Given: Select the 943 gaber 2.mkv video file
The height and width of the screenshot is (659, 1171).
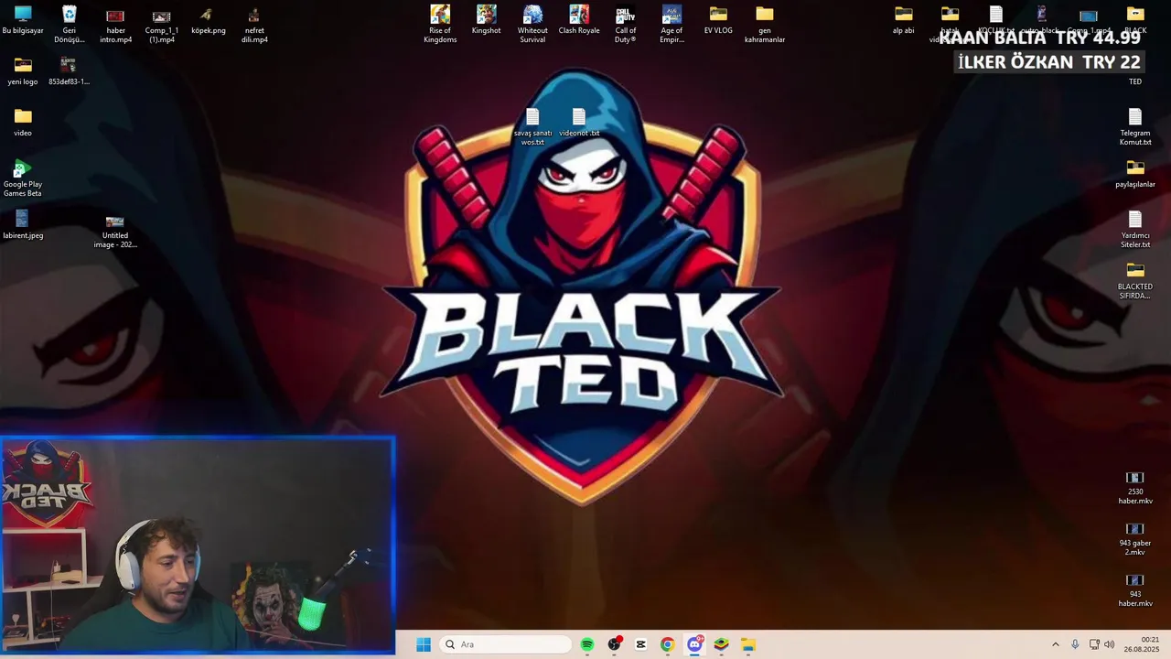Looking at the screenshot, I should point(1135,538).
